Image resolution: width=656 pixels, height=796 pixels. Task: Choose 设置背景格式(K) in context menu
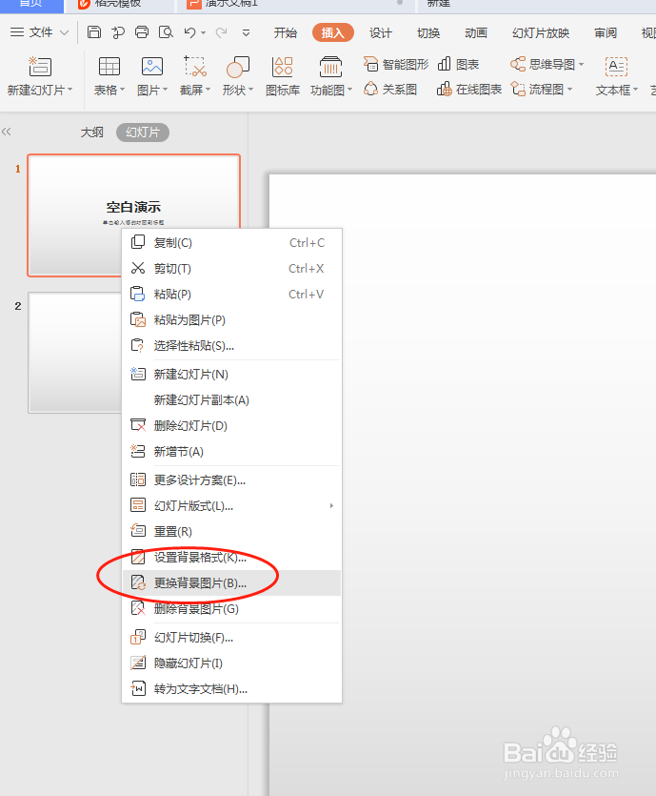click(x=231, y=558)
